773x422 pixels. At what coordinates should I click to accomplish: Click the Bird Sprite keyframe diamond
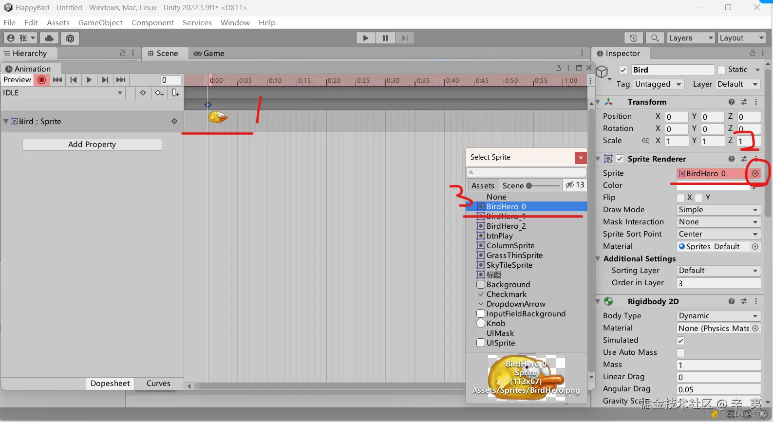pos(208,105)
